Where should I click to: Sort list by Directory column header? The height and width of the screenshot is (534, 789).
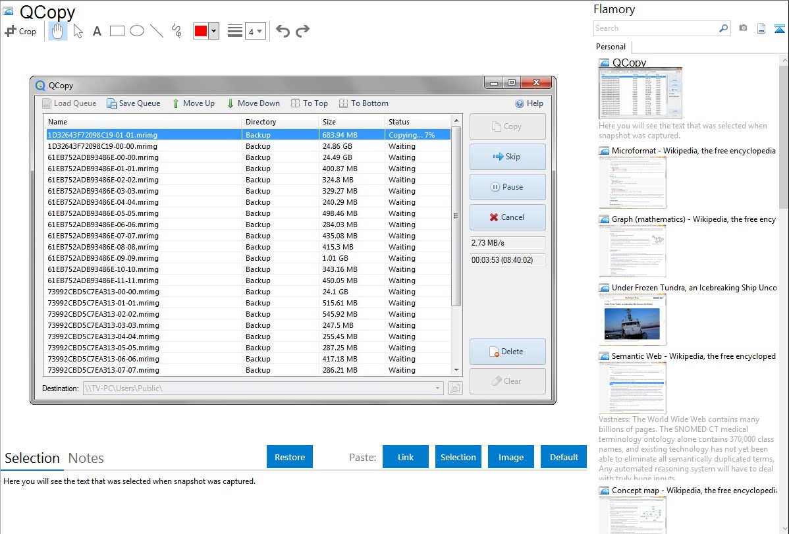[280, 122]
